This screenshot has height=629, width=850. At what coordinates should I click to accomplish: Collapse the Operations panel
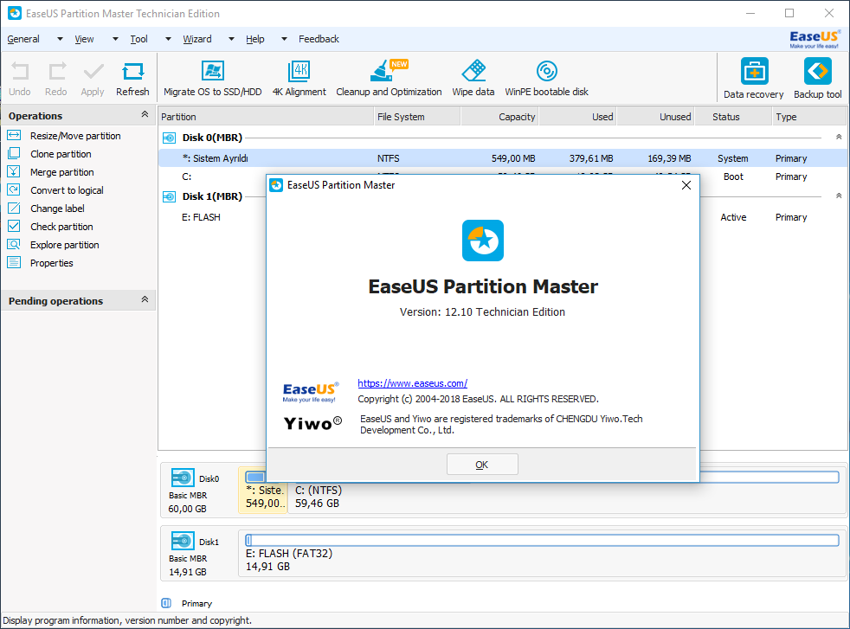tap(145, 114)
